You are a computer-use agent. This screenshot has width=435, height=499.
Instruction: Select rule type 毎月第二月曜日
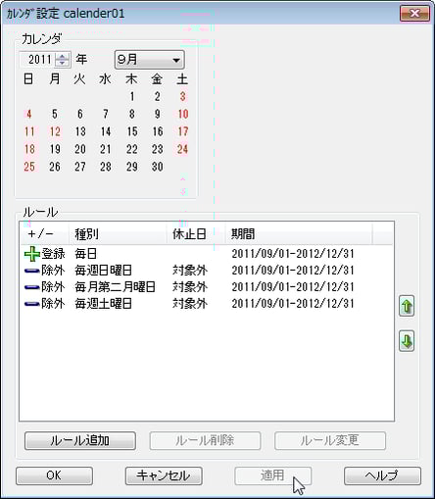click(116, 287)
